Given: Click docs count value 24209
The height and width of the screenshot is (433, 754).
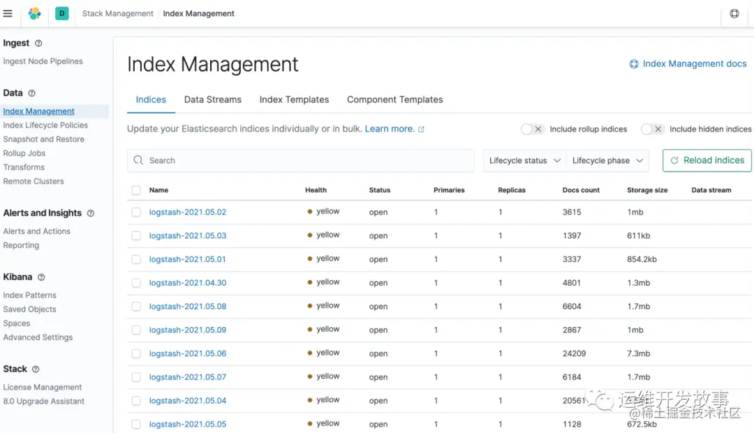Looking at the screenshot, I should [574, 353].
